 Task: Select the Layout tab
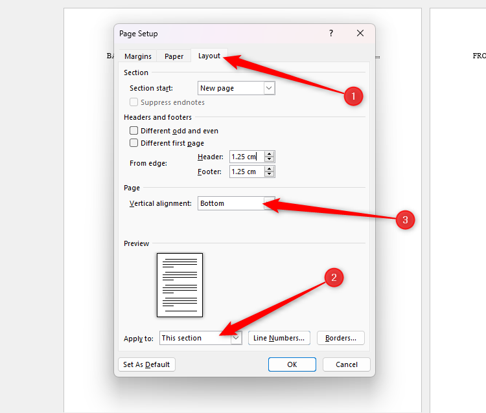pos(209,56)
